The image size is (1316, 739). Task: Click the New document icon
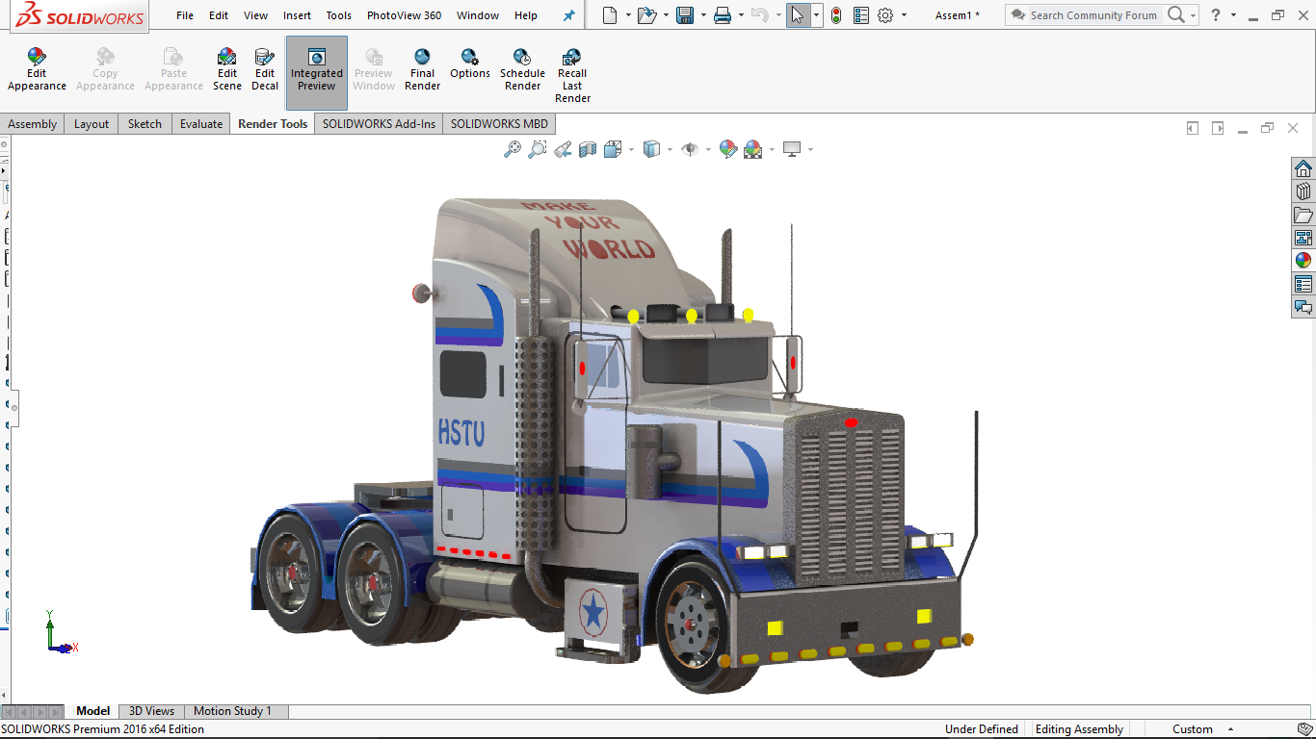(x=609, y=15)
